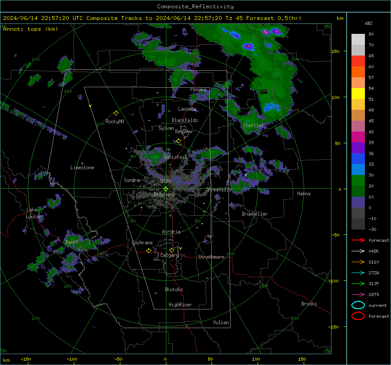
Task: Pick the light gray swatch below the 80 label
Action: (x=358, y=39)
